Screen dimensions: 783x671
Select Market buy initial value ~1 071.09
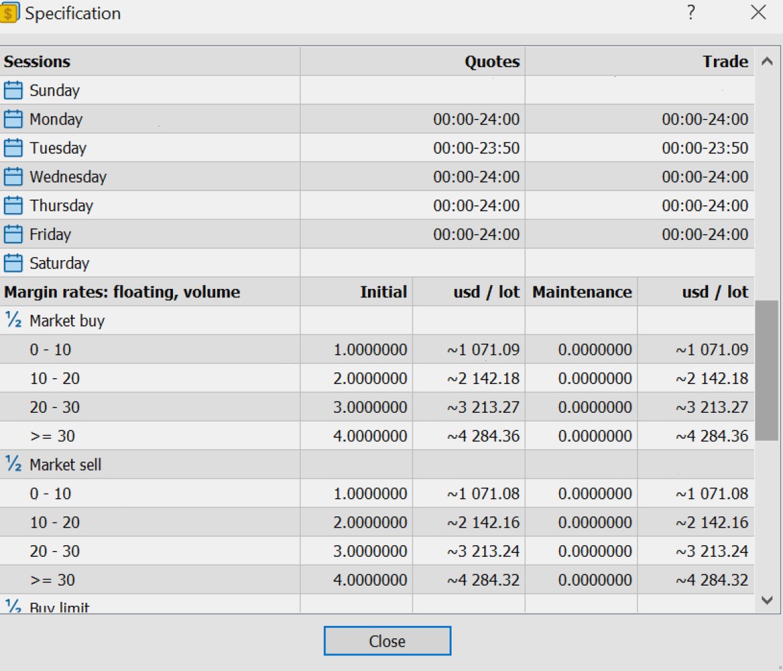coord(484,350)
